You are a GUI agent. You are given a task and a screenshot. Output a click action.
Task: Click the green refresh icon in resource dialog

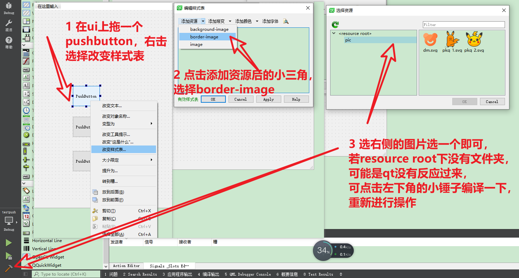point(335,24)
